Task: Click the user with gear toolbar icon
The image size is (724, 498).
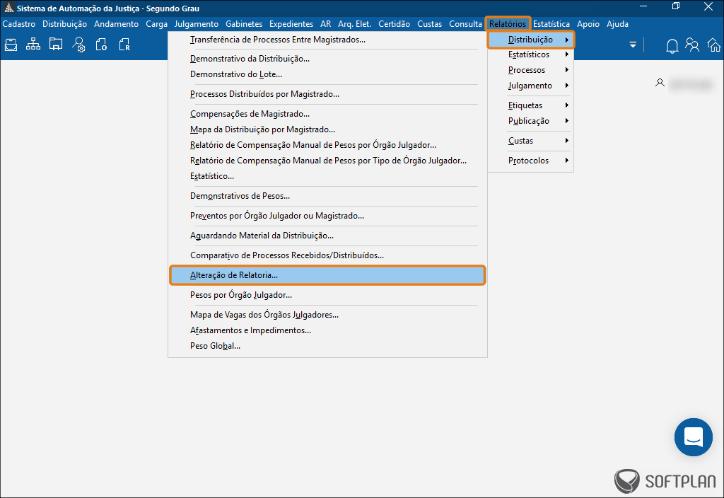Action: pos(78,45)
